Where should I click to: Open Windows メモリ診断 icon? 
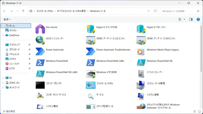coord(91,74)
